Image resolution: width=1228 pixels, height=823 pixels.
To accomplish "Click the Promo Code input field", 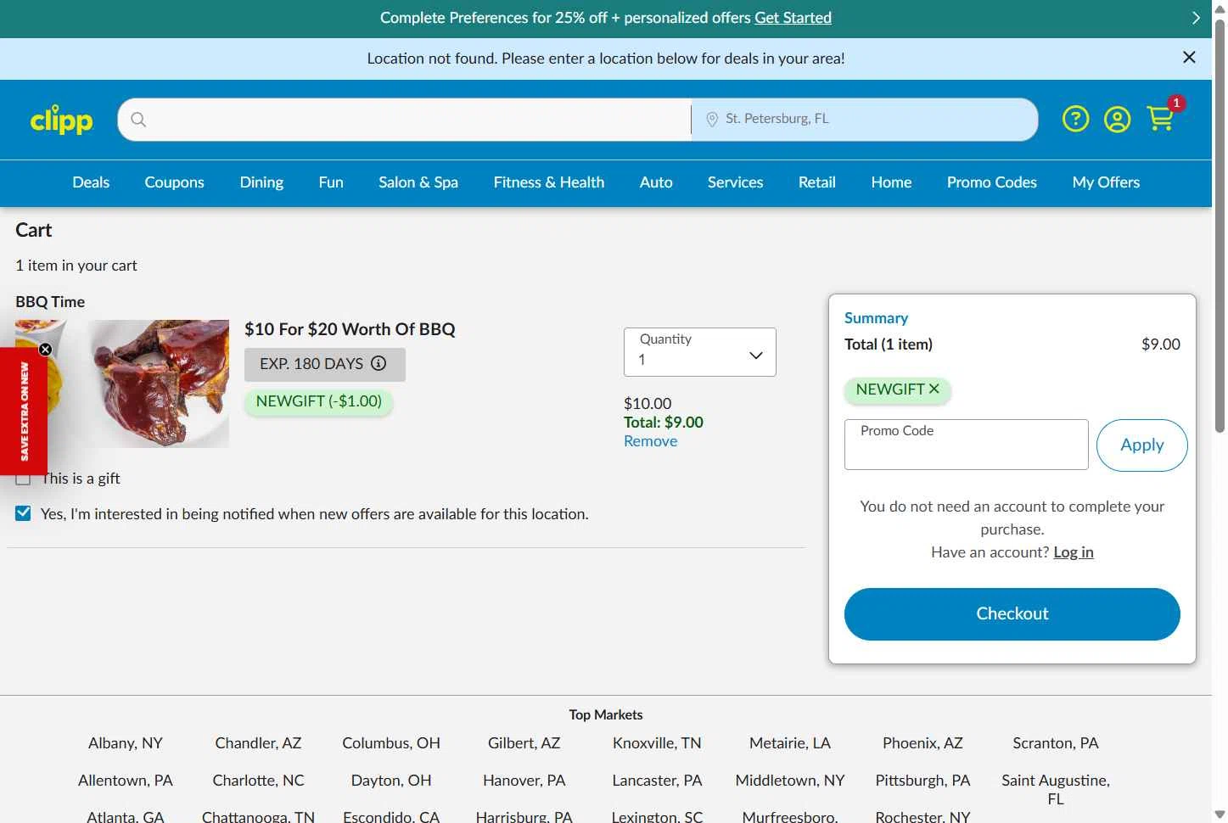I will [x=967, y=445].
